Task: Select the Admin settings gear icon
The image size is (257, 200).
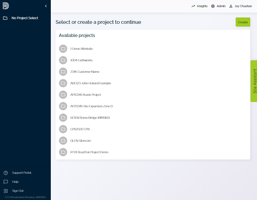Action: [212, 6]
